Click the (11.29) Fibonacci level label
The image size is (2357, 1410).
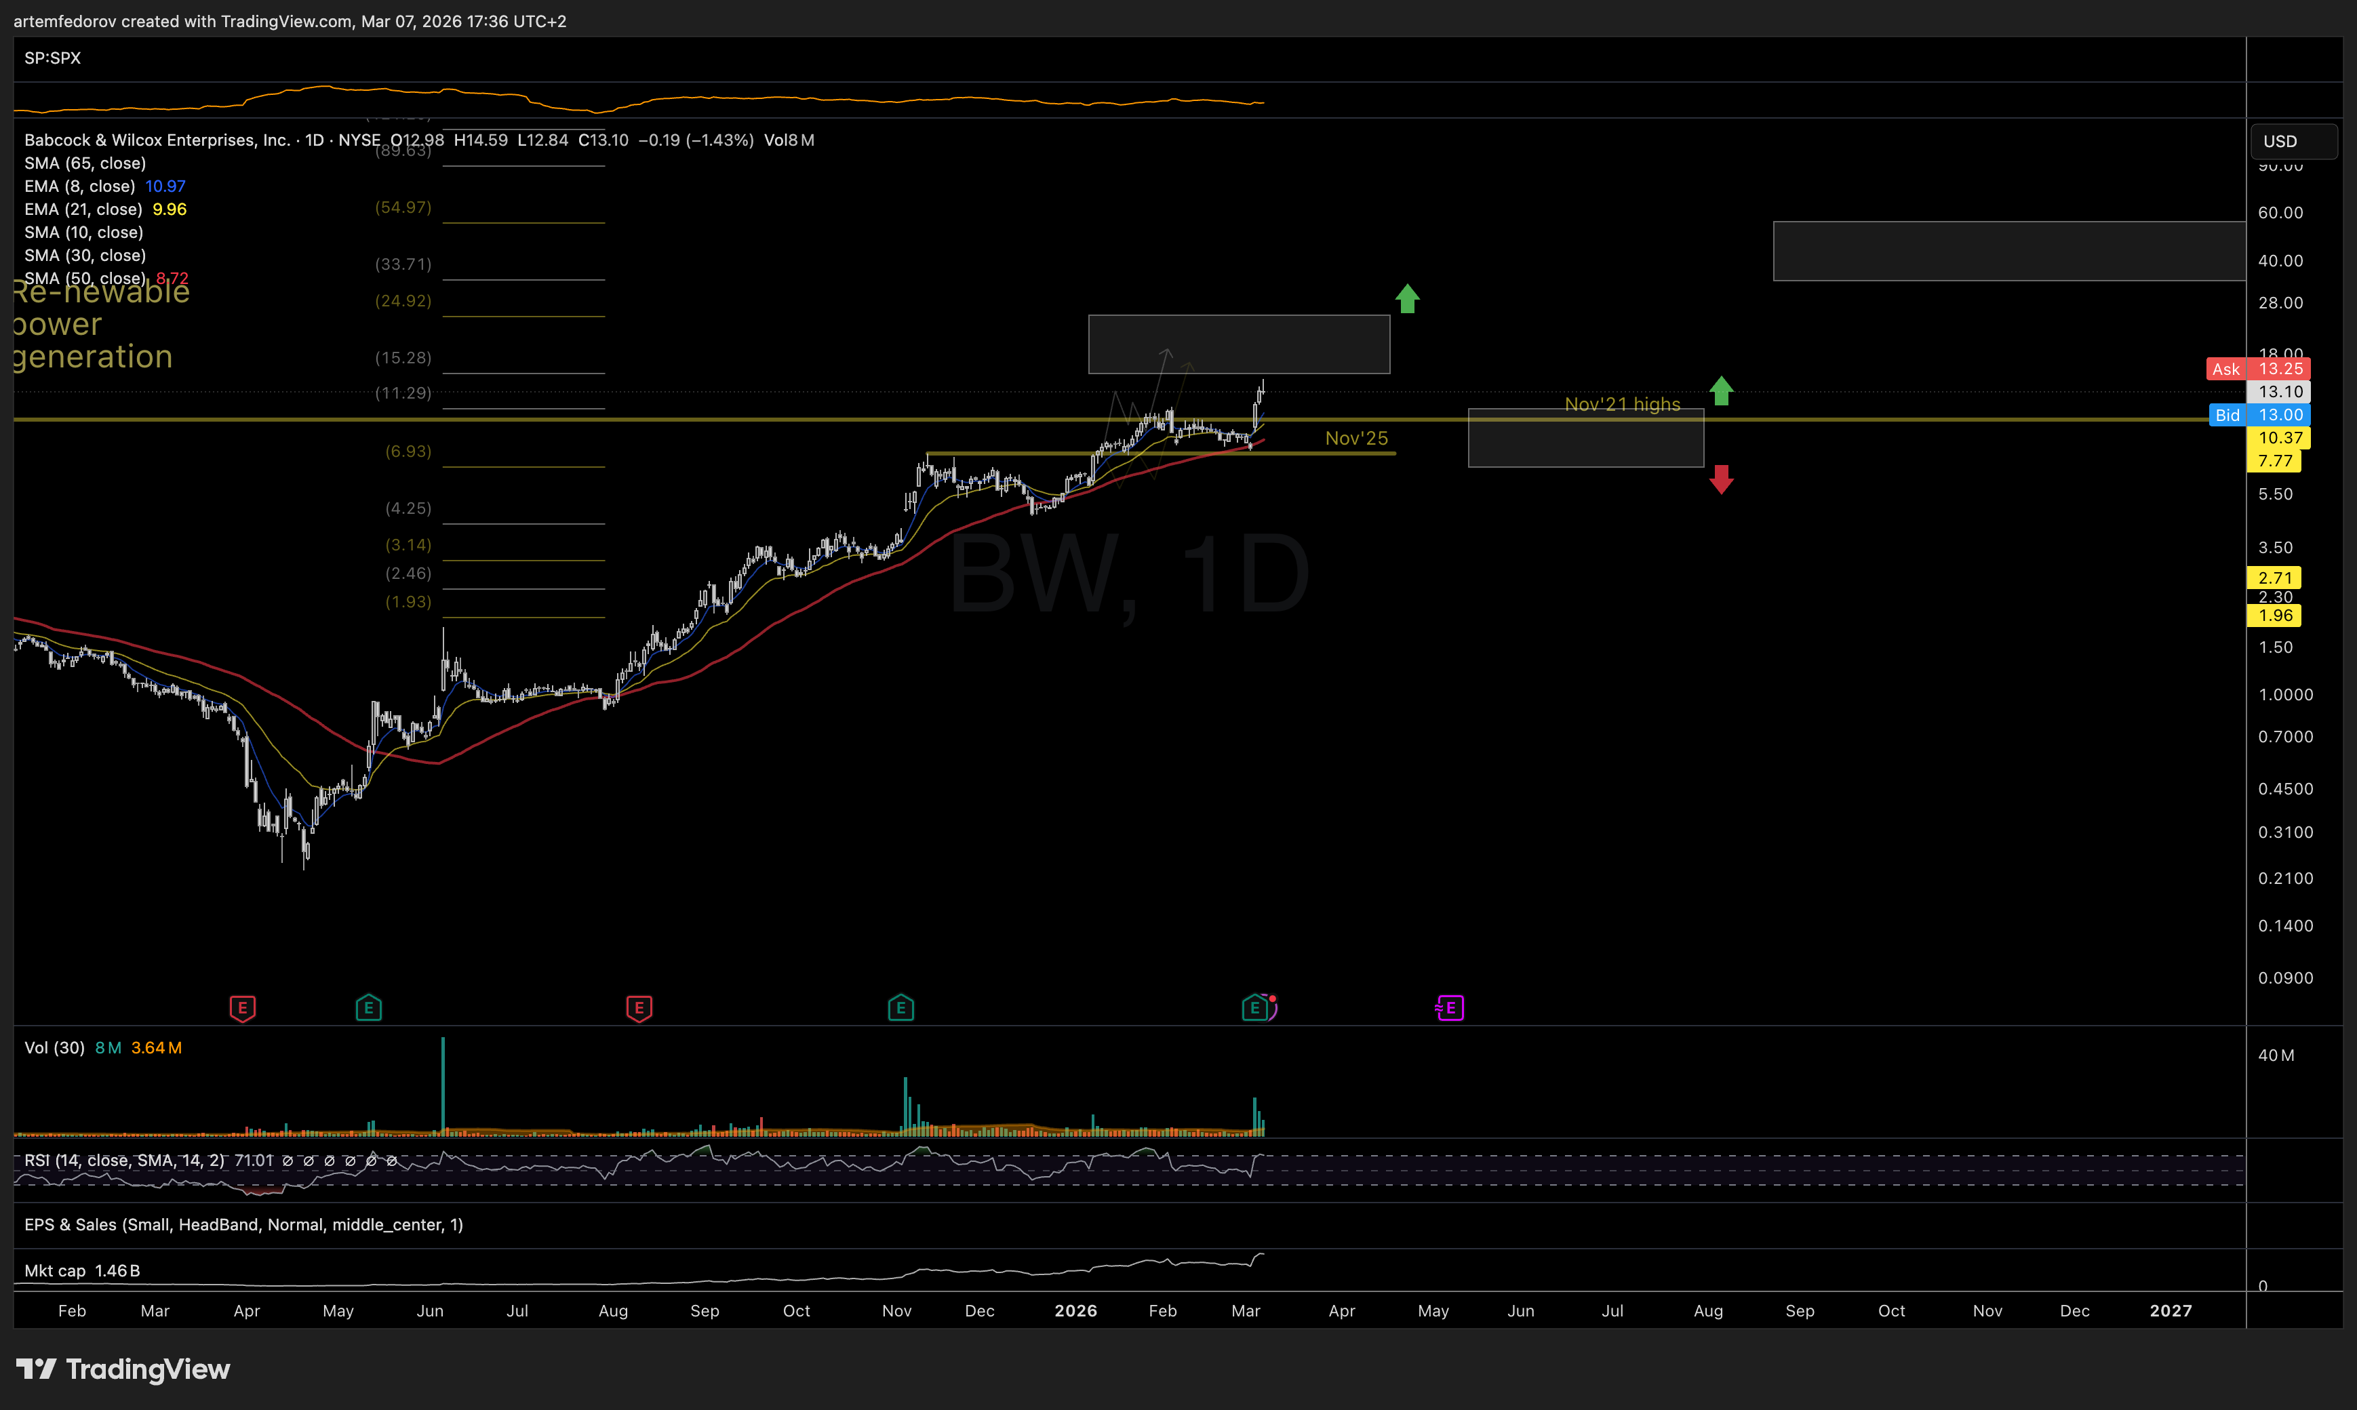point(403,393)
